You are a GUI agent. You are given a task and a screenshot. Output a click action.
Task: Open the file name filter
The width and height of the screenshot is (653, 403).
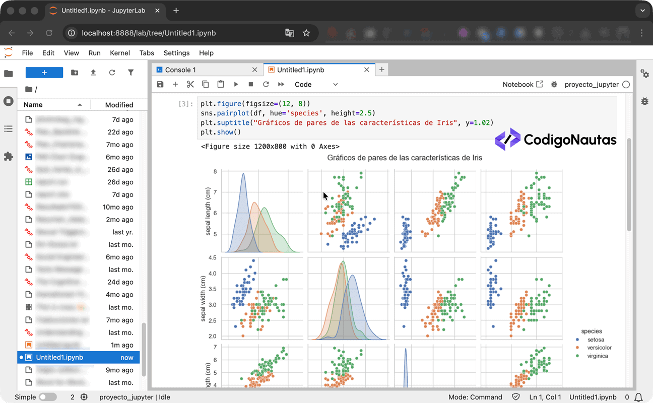(131, 73)
